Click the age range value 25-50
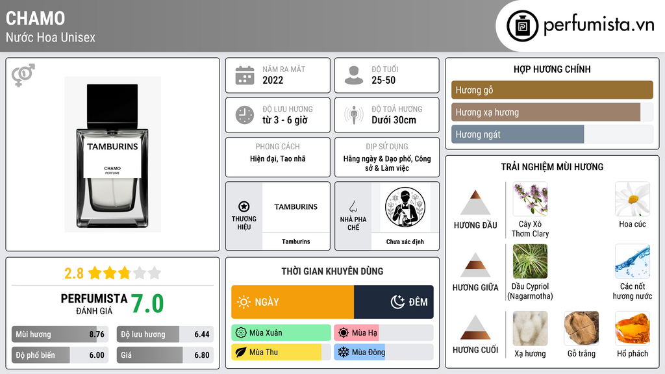The height and width of the screenshot is (374, 665). [383, 80]
